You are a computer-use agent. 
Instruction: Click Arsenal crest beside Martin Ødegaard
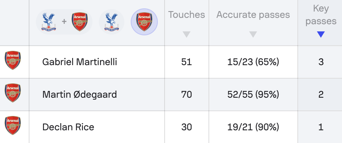(x=13, y=93)
